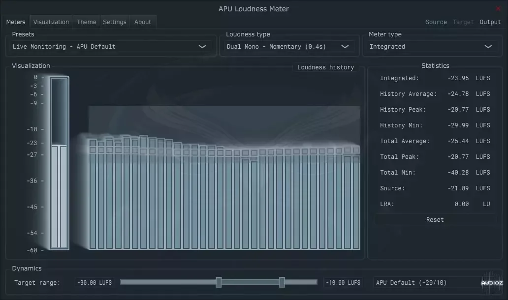Open the Loudness history visualization selector
This screenshot has width=508, height=300.
pyautogui.click(x=325, y=67)
